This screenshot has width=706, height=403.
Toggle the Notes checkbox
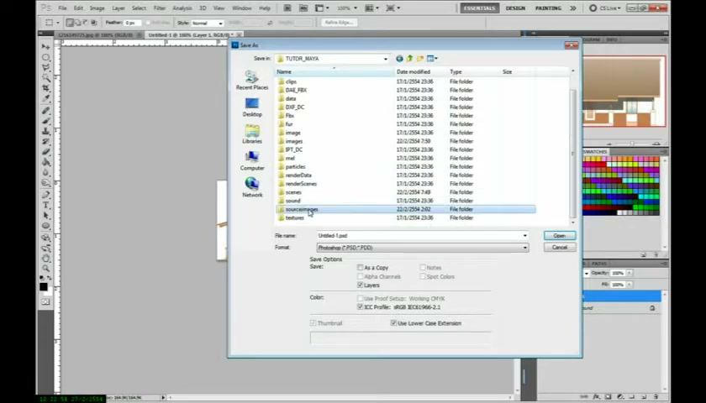click(x=423, y=268)
